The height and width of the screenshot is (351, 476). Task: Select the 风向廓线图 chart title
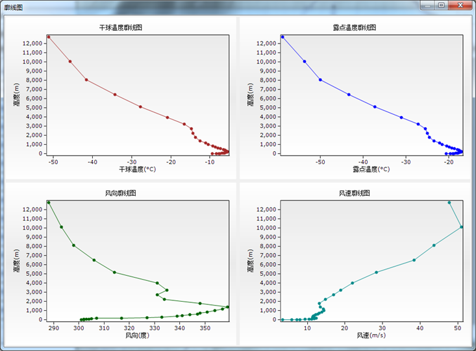120,193
